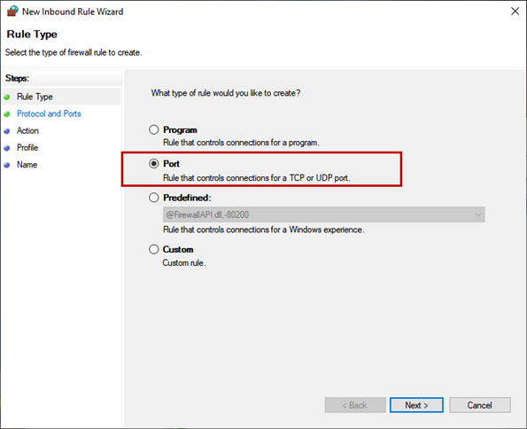Click the purple bullet beside Name
This screenshot has width=527, height=429.
point(7,165)
